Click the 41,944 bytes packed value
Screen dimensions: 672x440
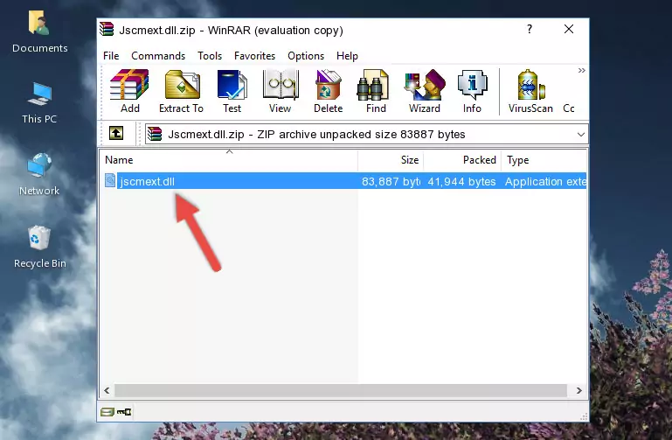461,181
